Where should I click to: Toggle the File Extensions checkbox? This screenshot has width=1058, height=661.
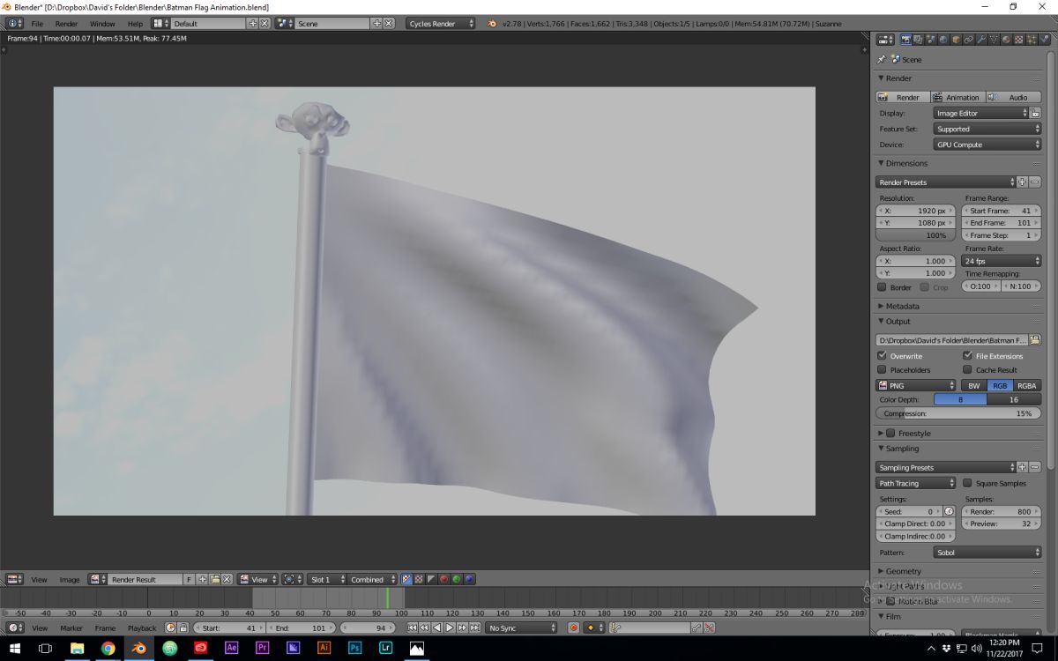(968, 355)
